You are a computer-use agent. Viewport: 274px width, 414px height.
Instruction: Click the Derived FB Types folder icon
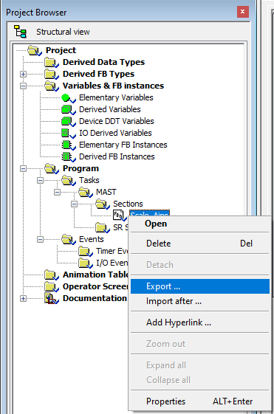coord(51,74)
